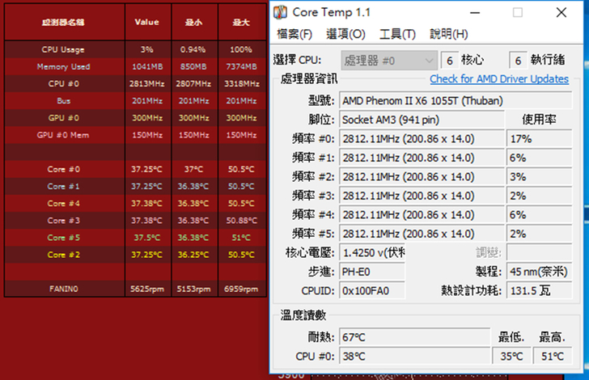Click the AMD Phenom II X6 1055T model field

point(456,100)
